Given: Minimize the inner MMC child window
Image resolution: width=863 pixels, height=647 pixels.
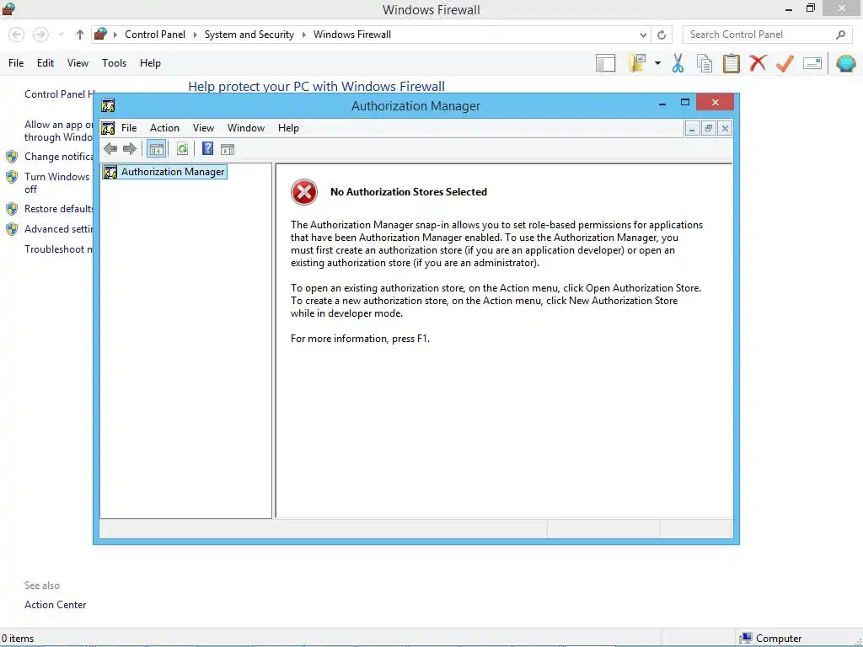Looking at the screenshot, I should coord(692,128).
